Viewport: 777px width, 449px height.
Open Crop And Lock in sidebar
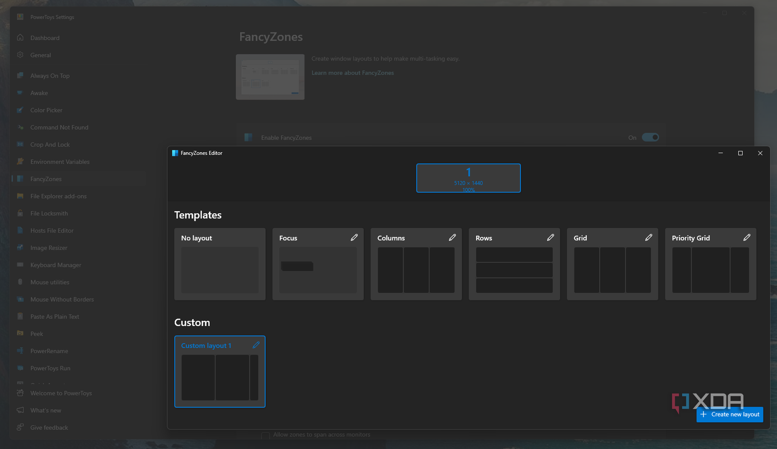50,145
